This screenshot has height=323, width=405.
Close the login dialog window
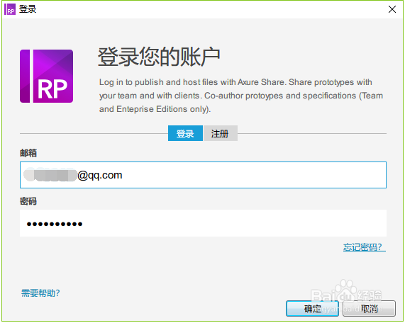[392, 9]
